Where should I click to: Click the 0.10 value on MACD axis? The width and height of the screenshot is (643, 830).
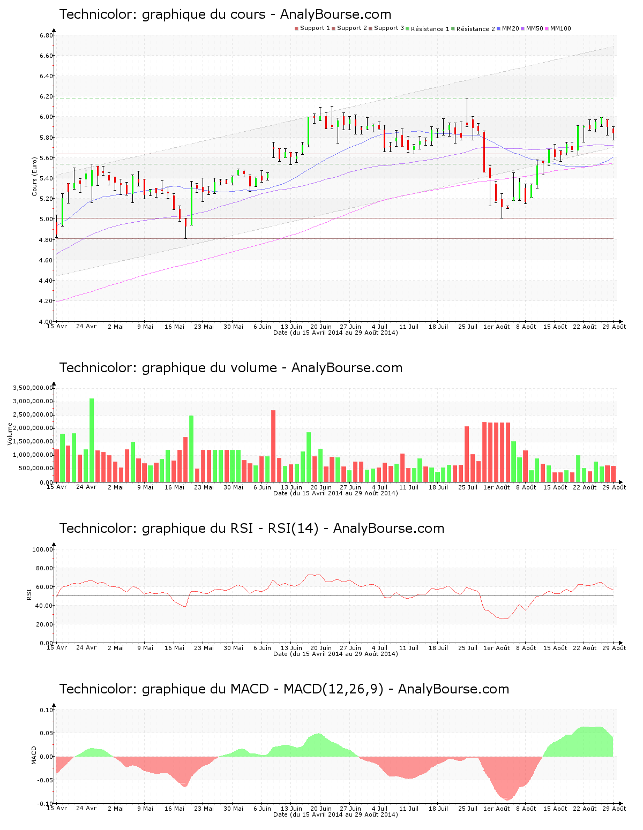coord(47,710)
